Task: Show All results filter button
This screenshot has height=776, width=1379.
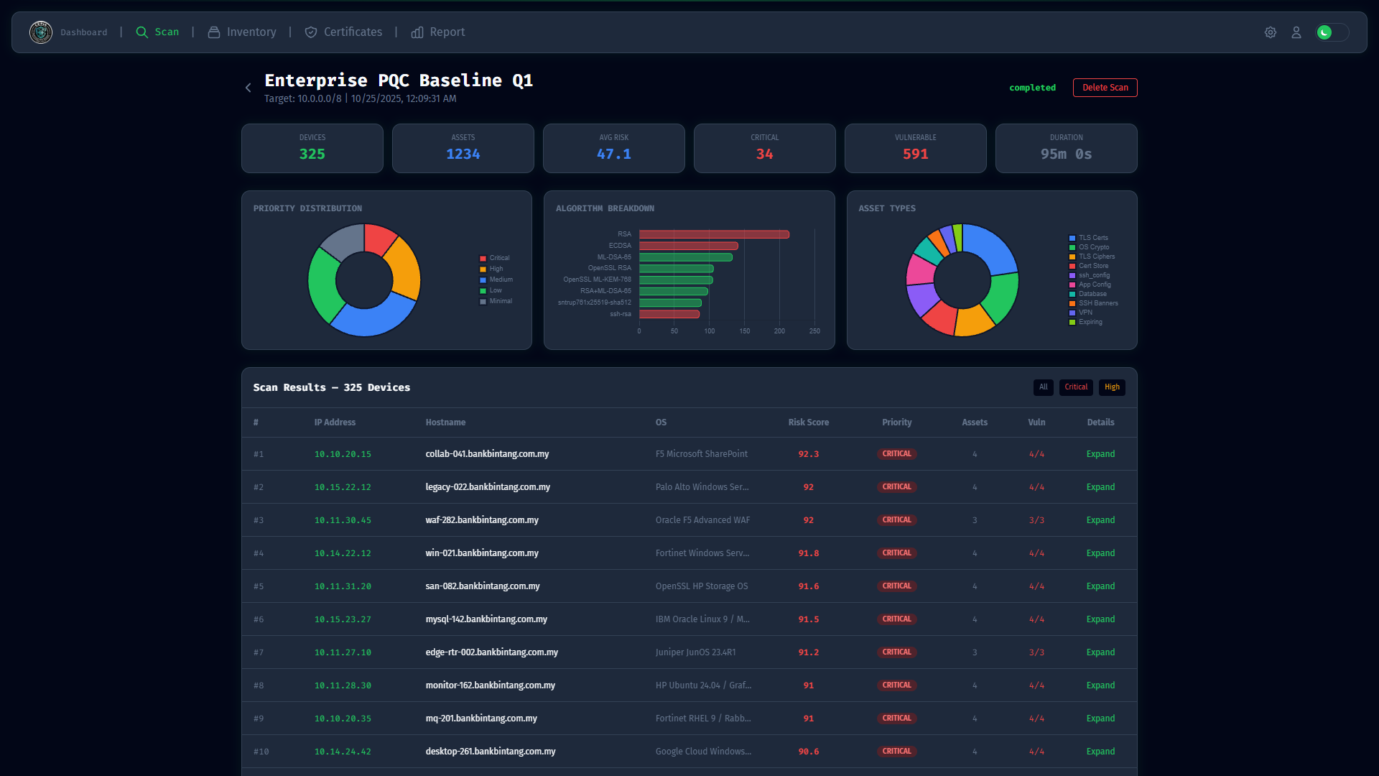Action: (1043, 387)
